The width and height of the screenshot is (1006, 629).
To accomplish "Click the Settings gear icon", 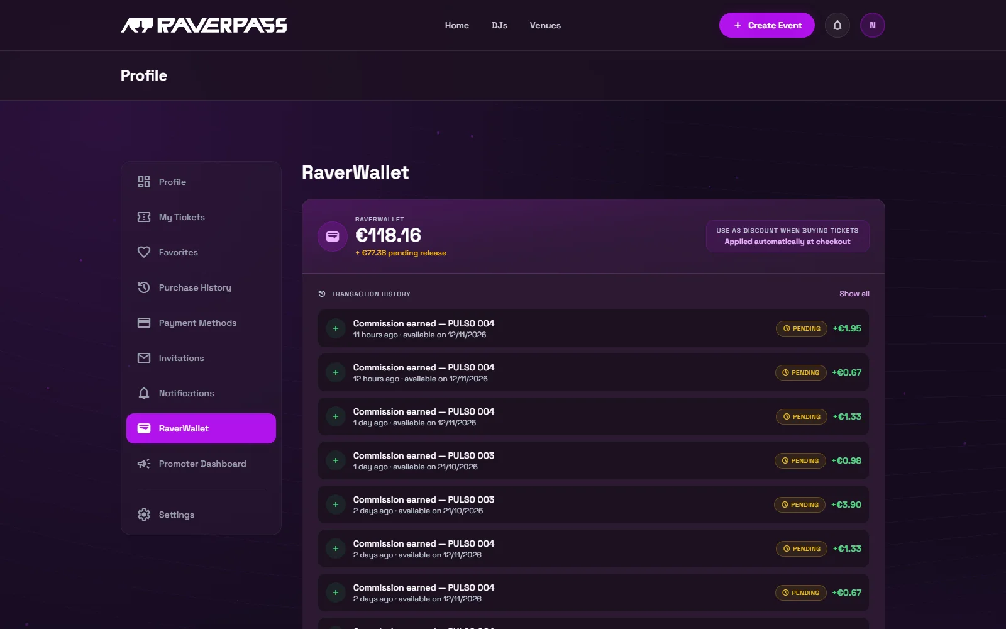I will point(144,515).
